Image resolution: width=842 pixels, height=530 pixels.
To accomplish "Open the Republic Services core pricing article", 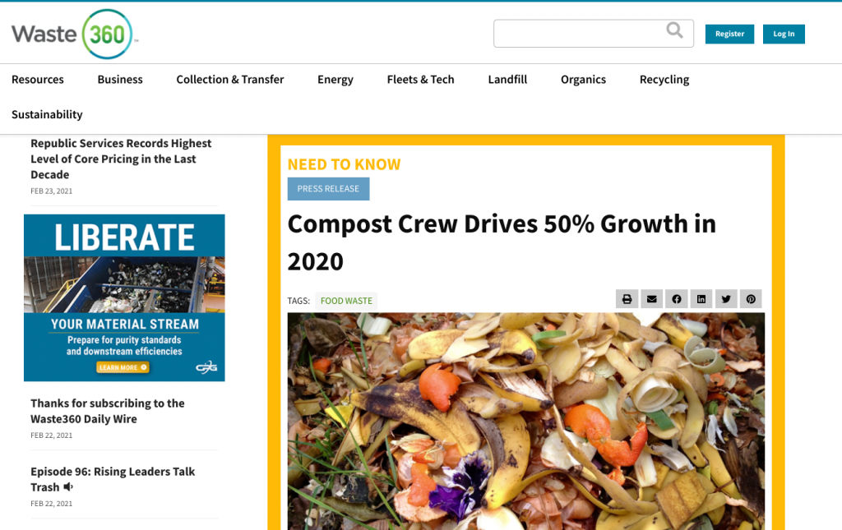I will click(121, 159).
